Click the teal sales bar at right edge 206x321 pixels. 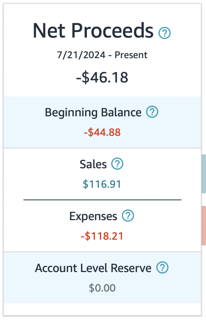click(x=203, y=174)
